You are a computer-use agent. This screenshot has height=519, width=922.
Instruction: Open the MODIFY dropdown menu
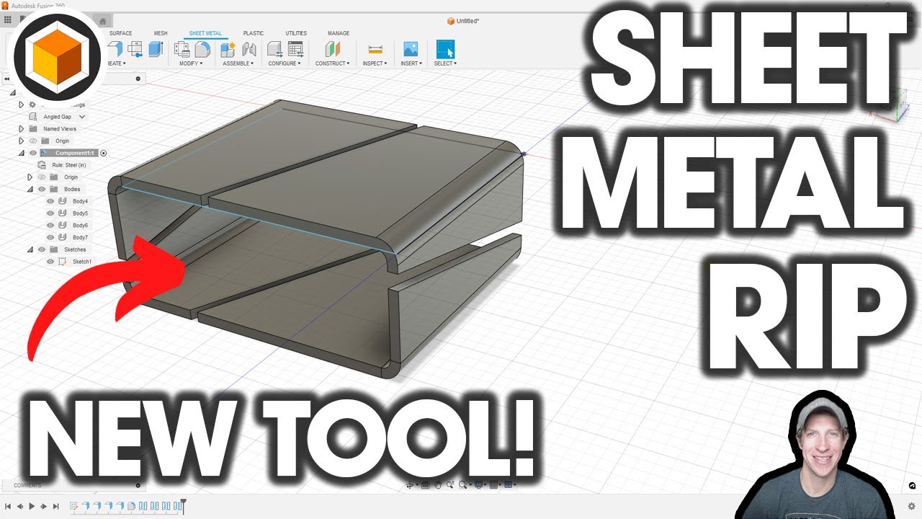(191, 63)
